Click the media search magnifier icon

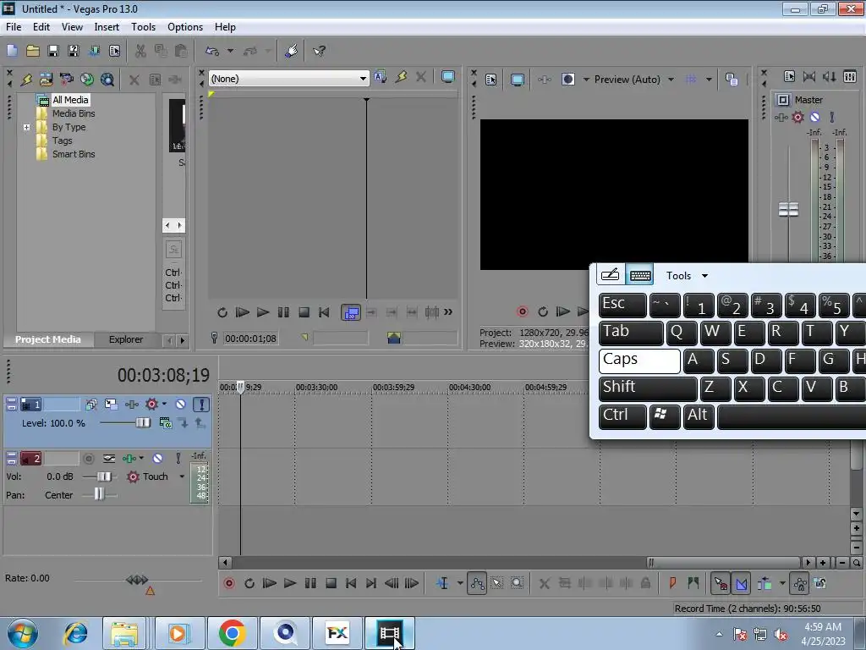click(107, 80)
